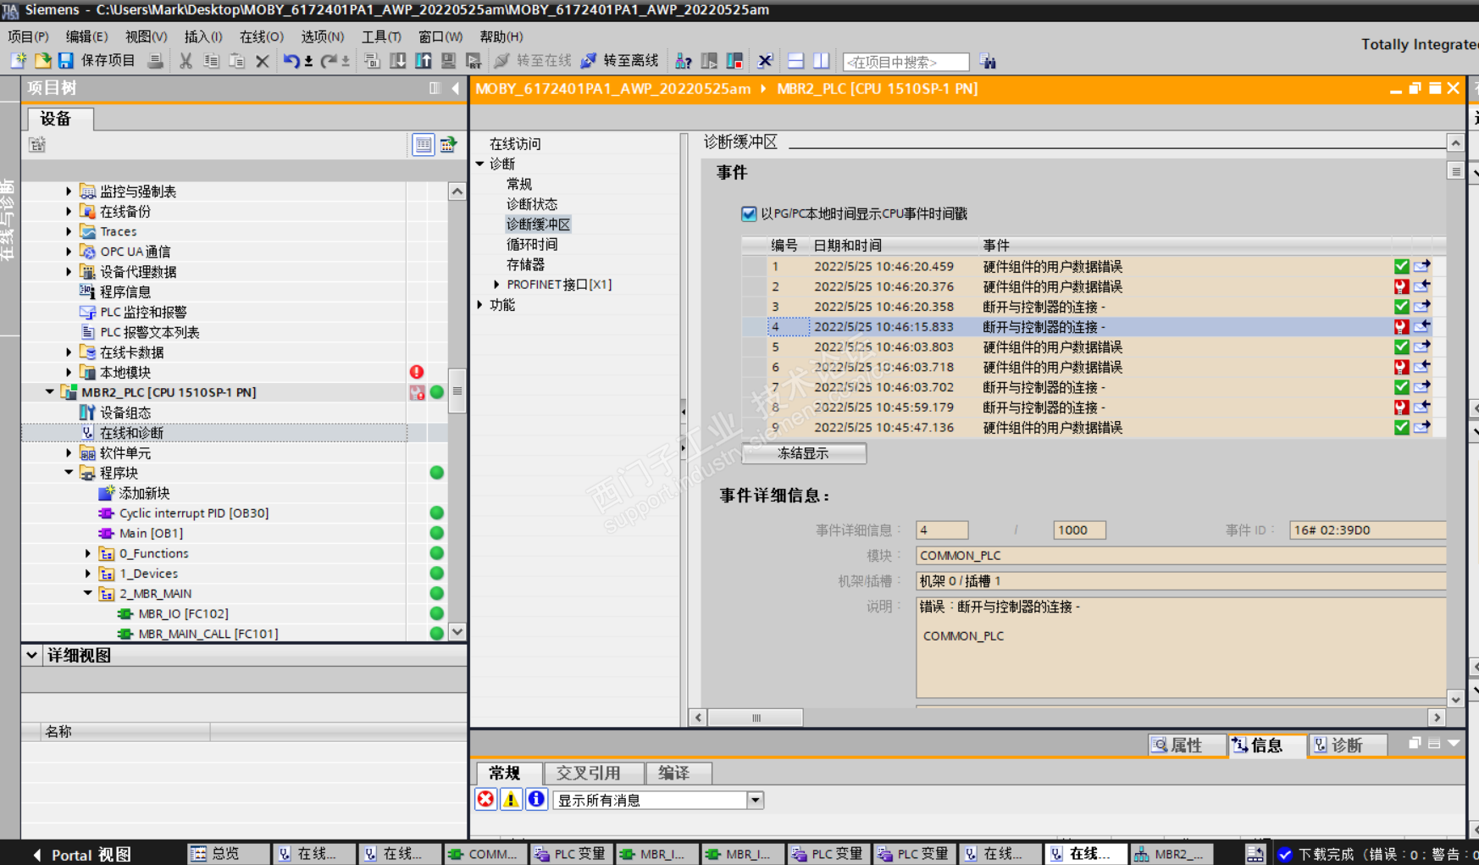Image resolution: width=1479 pixels, height=865 pixels.
Task: Expand the 在线卡数据 node
Action: coord(69,352)
